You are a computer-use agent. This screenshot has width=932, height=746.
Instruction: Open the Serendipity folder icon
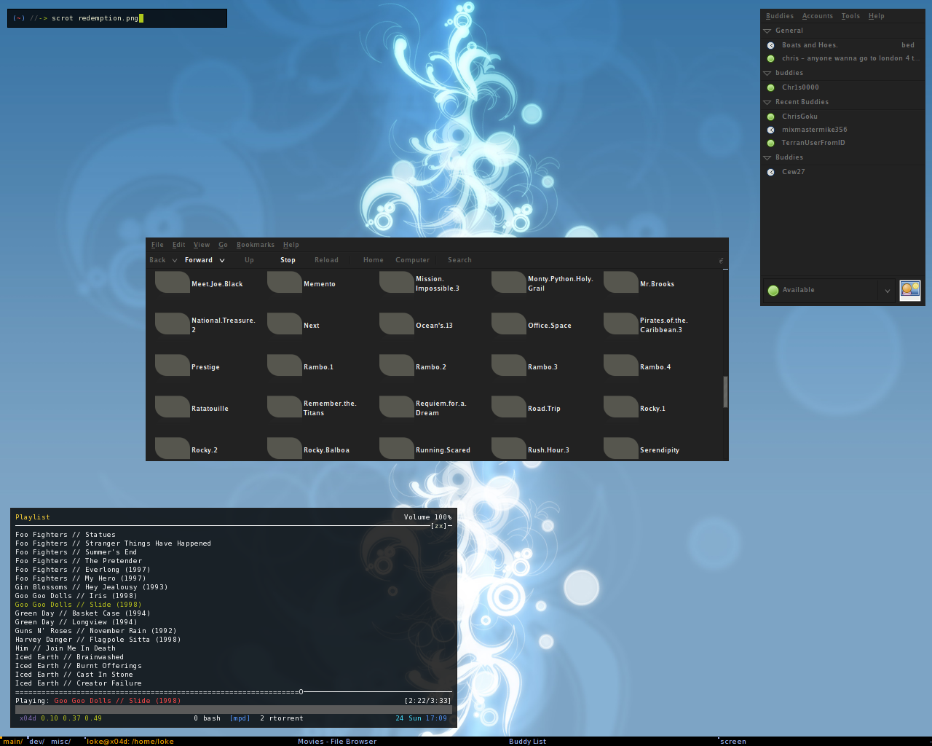621,449
